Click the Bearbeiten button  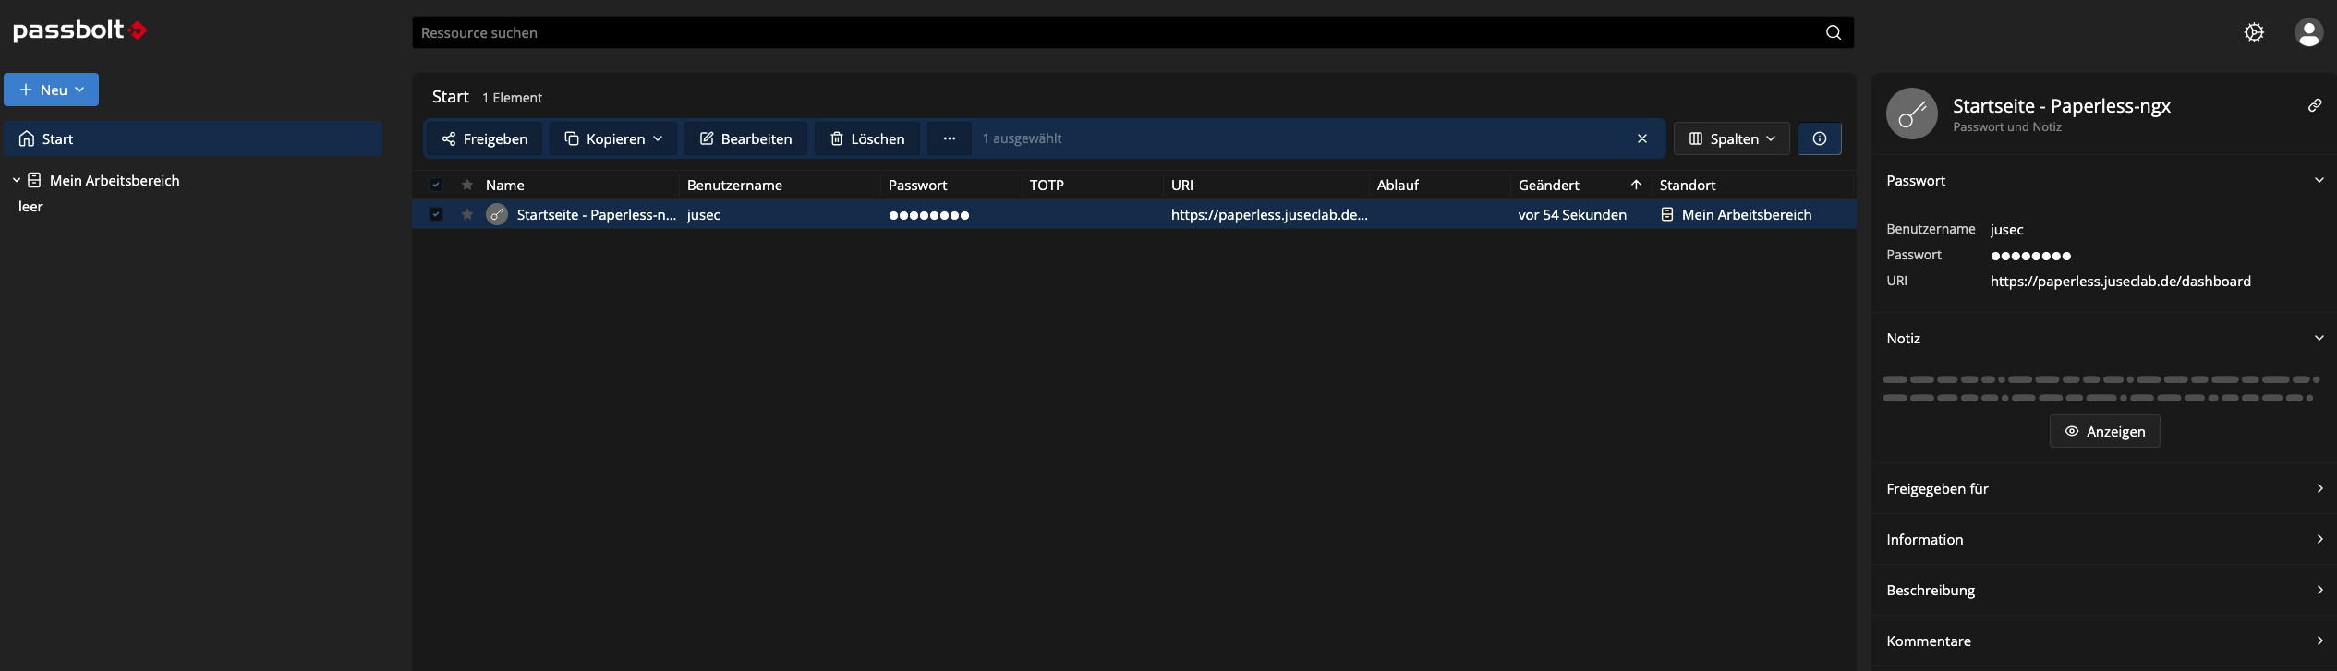click(x=745, y=138)
